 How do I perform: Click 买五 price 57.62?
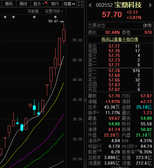(x=114, y=89)
